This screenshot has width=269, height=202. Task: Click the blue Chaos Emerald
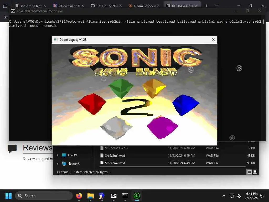point(186,105)
